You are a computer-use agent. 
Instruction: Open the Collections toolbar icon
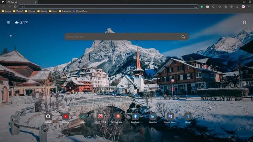click(226, 7)
